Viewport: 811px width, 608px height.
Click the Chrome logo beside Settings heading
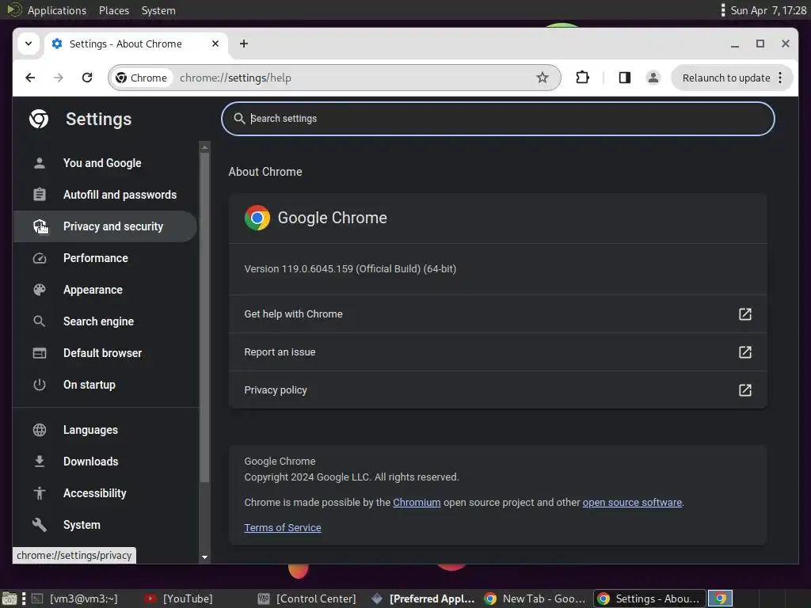coord(39,119)
